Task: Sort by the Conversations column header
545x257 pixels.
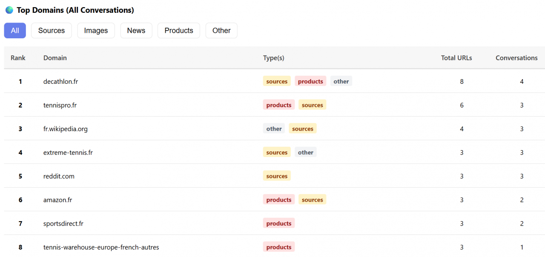Action: click(516, 58)
